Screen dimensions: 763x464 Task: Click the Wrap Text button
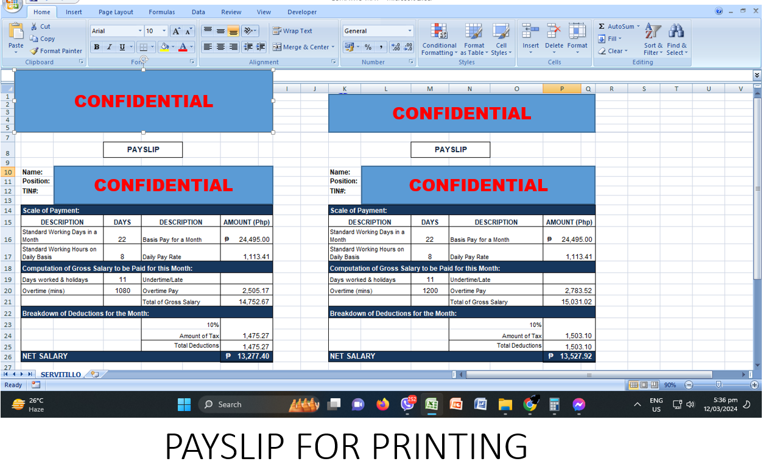pyautogui.click(x=292, y=31)
